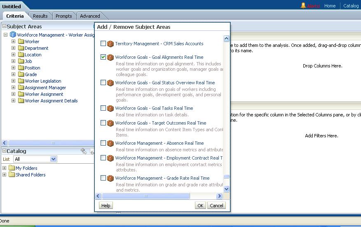Check Workforce Goals - Goal Status Overview

click(x=103, y=82)
